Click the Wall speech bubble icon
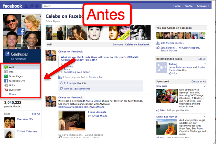The width and height of the screenshot is (216, 144). pyautogui.click(x=6, y=67)
